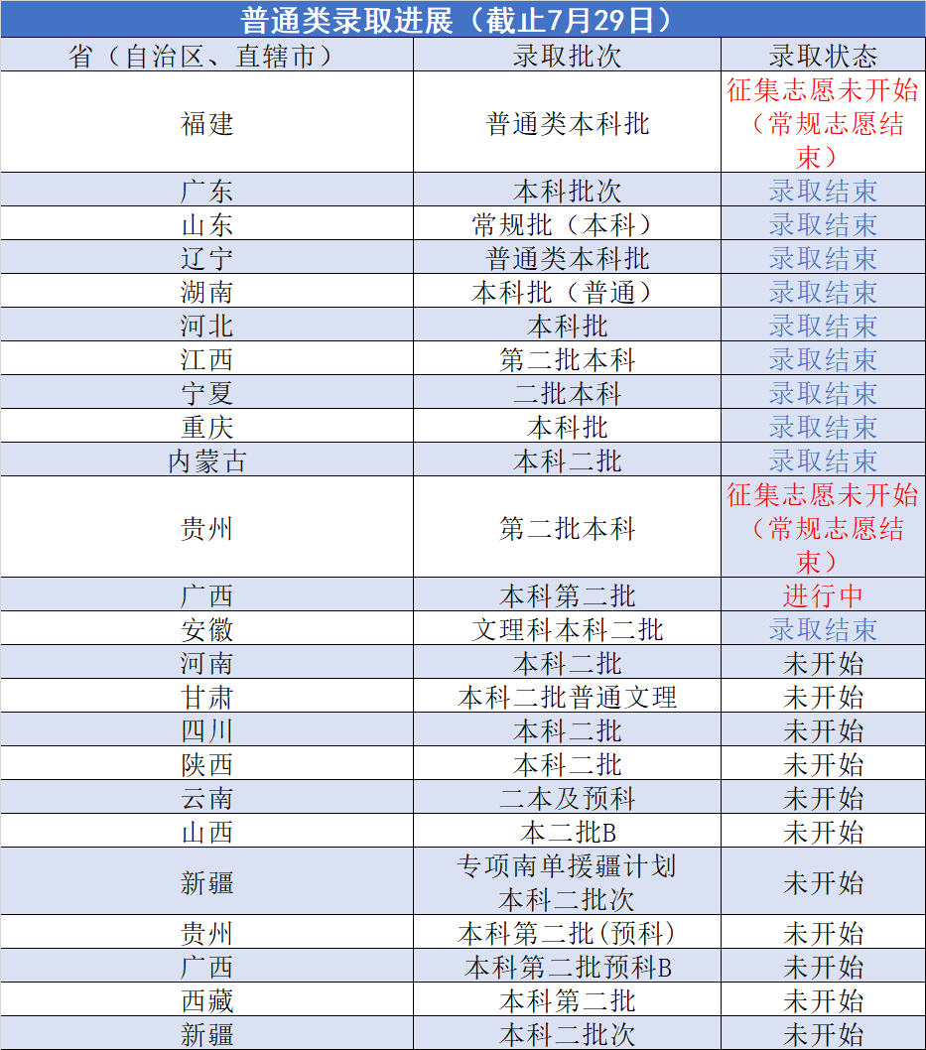
Task: Select 福建's red '征集志愿未开始' status cell
Action: [x=823, y=123]
